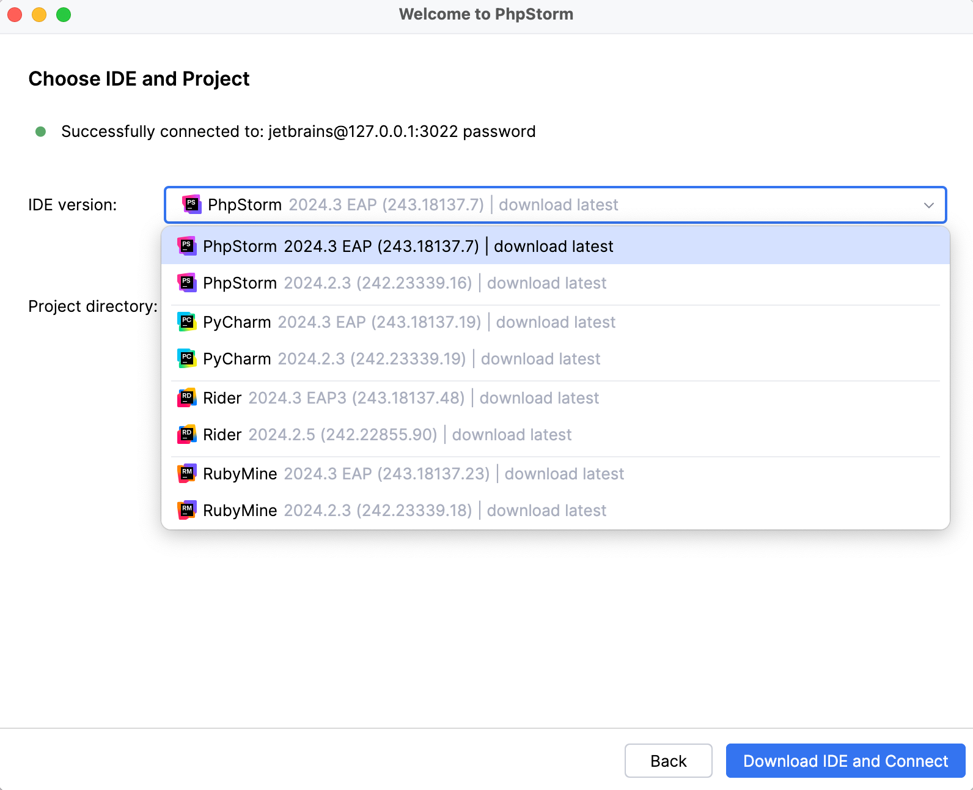Click the PyCharm 2024.2.3 icon
Image resolution: width=973 pixels, height=790 pixels.
pos(186,358)
